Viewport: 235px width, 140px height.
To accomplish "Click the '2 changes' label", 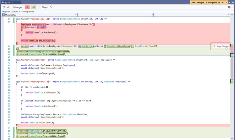I will 17,7.
